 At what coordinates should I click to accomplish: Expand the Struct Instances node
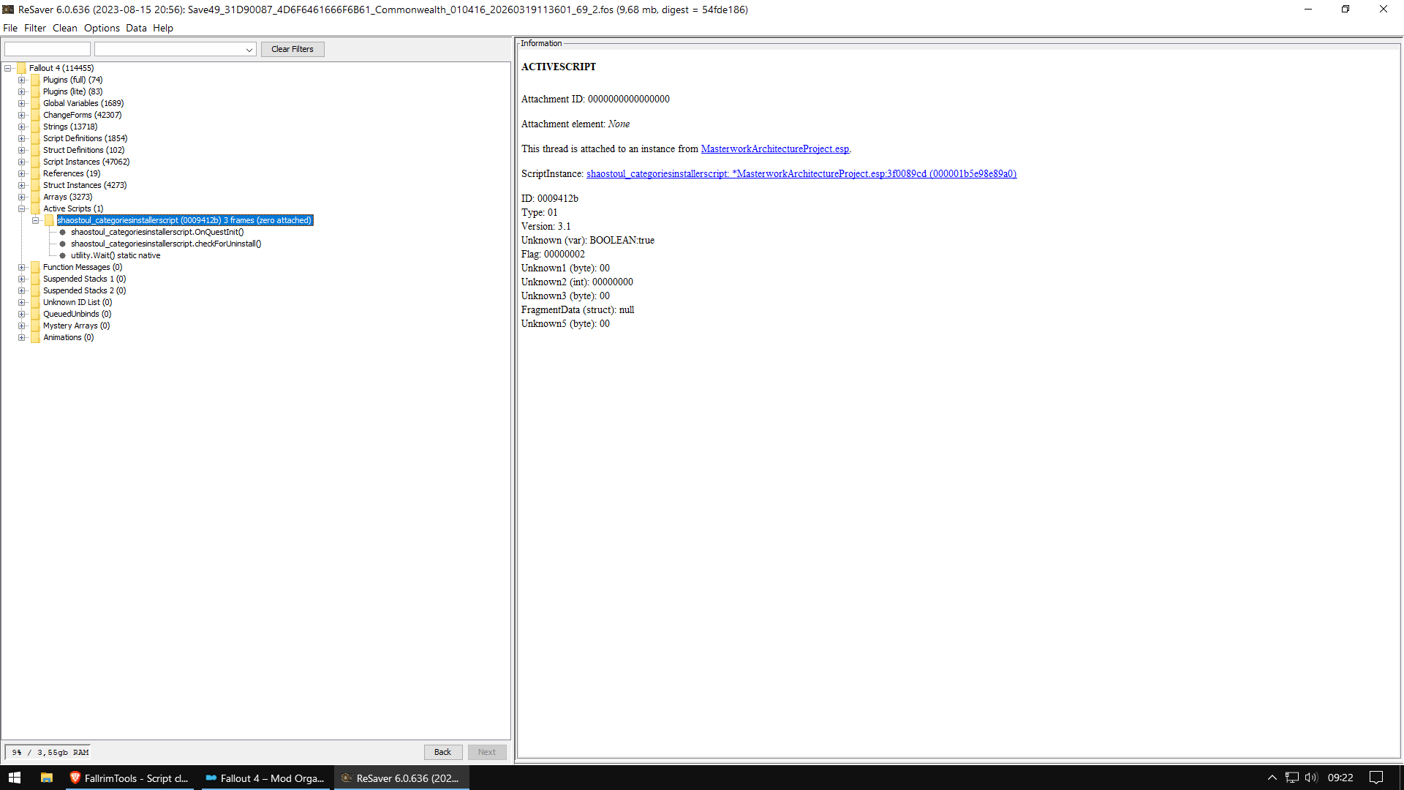(22, 185)
